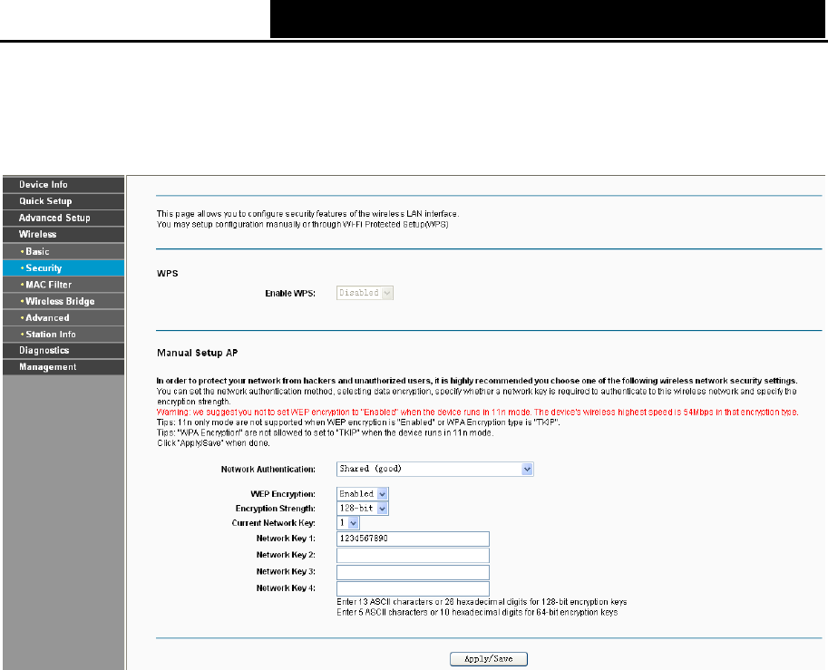This screenshot has height=670, width=828.
Task: Go to Advanced Setup section
Action: point(63,218)
